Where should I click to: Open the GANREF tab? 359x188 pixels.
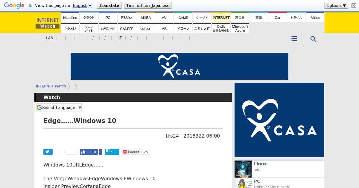(127, 29)
